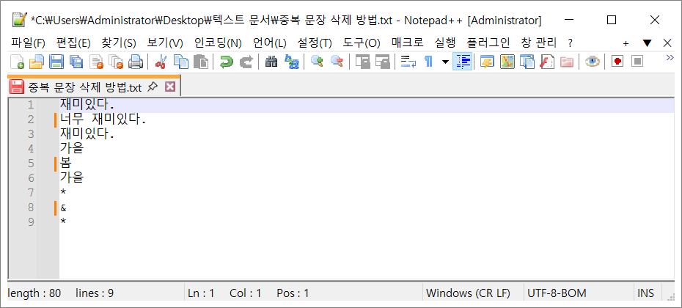The image size is (682, 308).
Task: Open the 찾기(S) menu
Action: [x=119, y=43]
